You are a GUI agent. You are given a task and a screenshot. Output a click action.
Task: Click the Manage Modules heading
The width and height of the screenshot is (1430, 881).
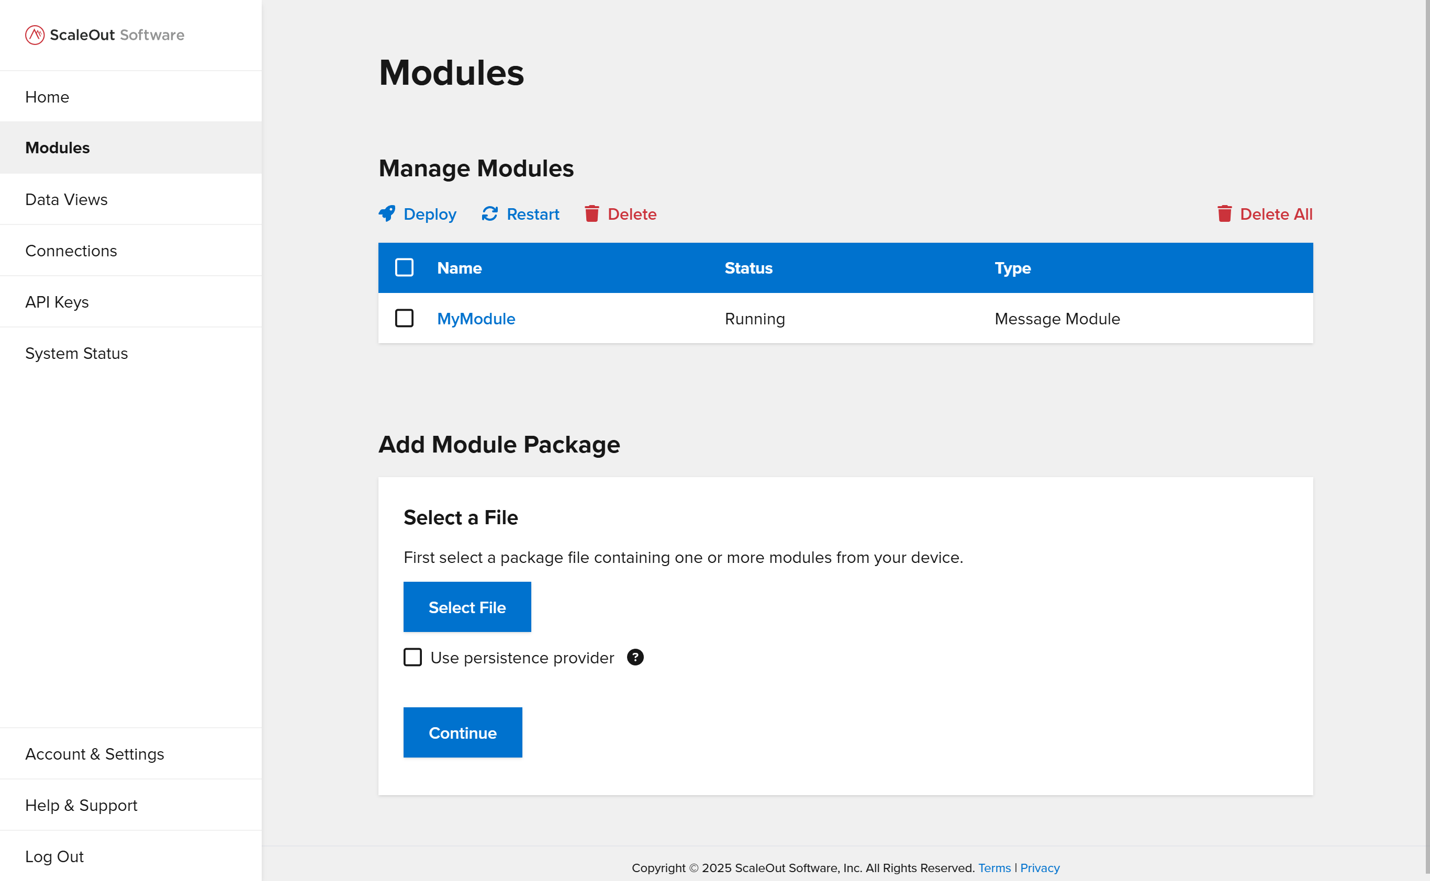pyautogui.click(x=476, y=168)
